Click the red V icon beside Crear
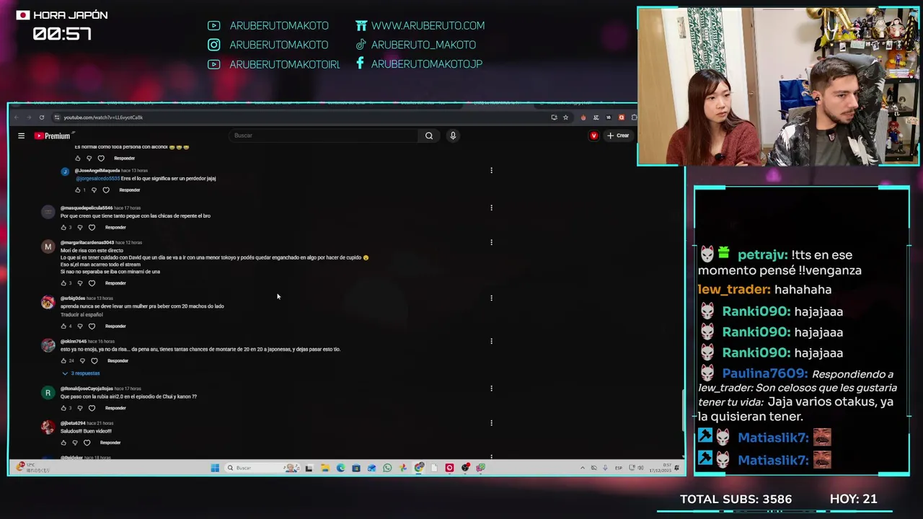The width and height of the screenshot is (923, 519). click(x=593, y=136)
